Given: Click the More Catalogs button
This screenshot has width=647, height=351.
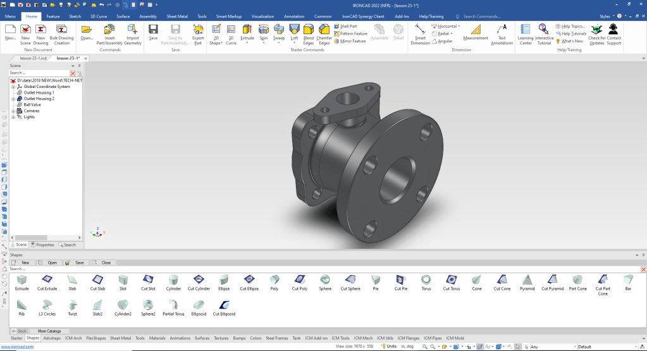Looking at the screenshot, I should [49, 331].
